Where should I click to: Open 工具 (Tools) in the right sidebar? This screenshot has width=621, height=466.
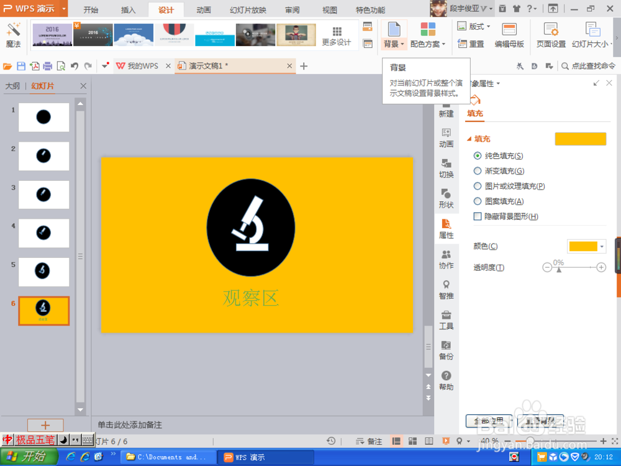click(x=446, y=321)
